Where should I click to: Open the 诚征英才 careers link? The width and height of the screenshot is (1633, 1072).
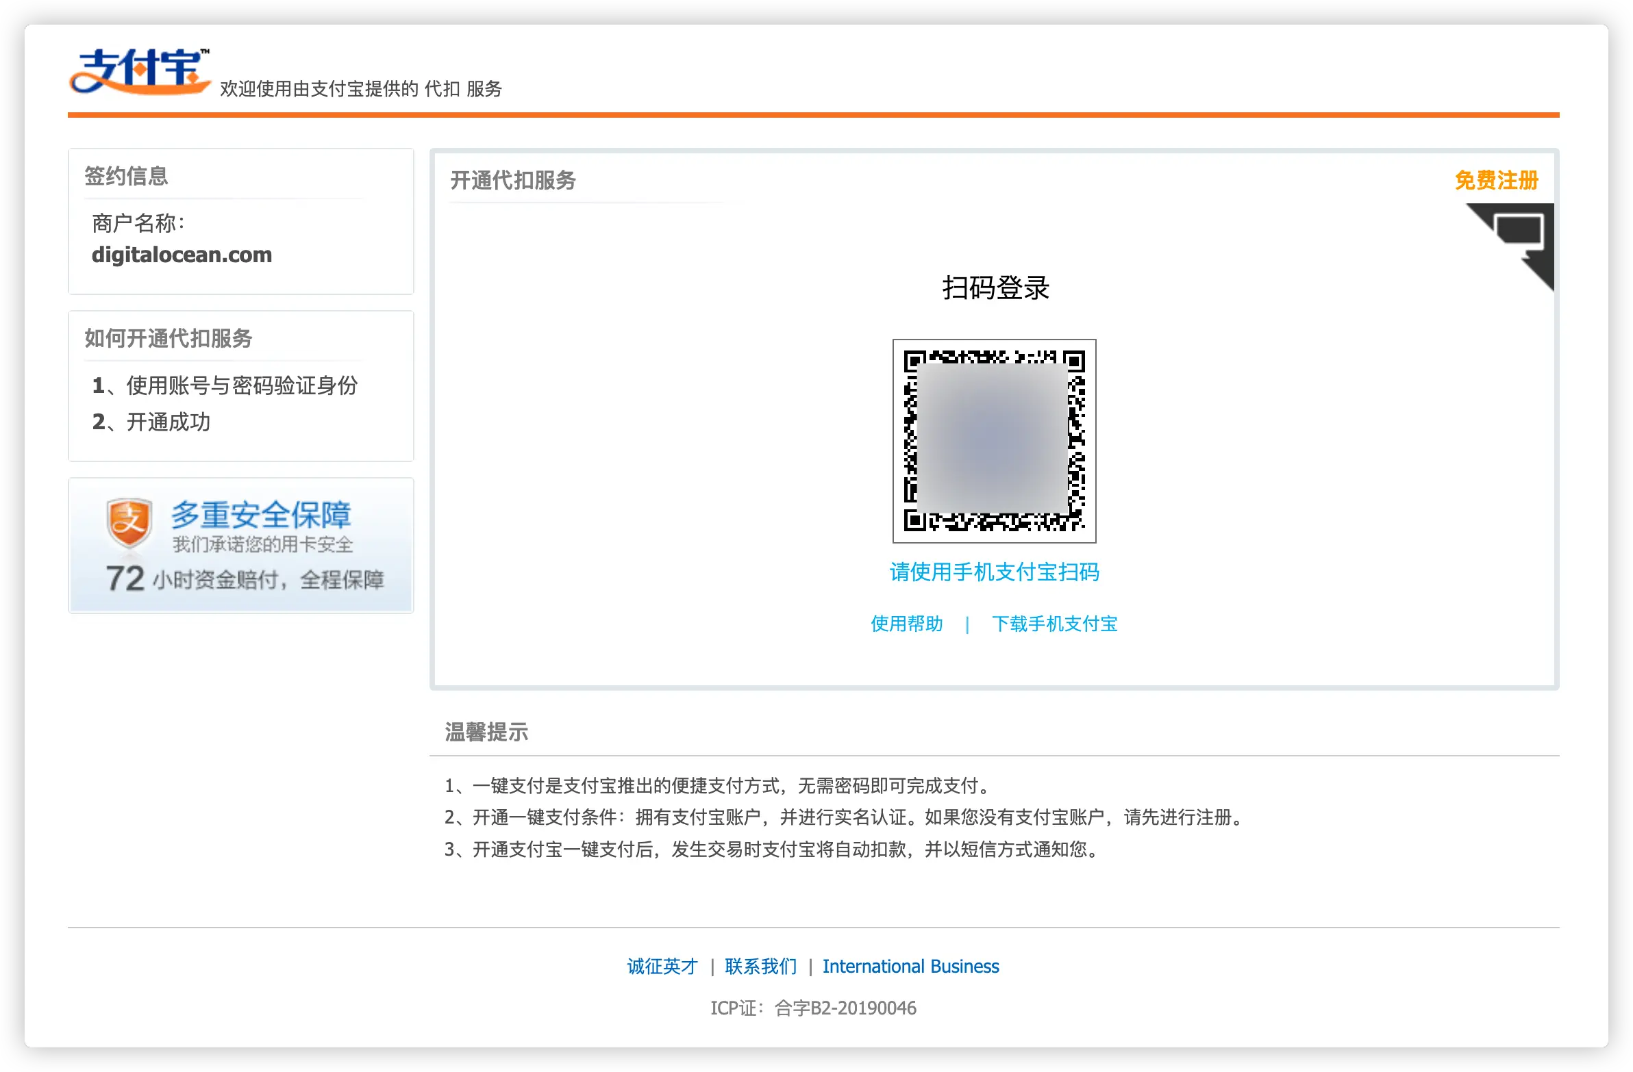coord(662,967)
